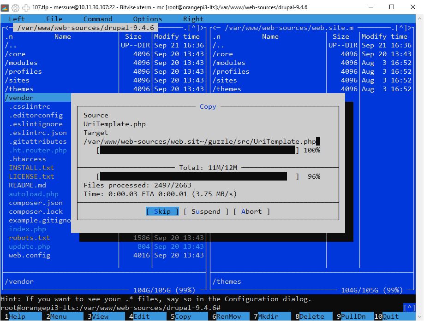This screenshot has width=424, height=321.
Task: Select /themes directory in left panel
Action: pyautogui.click(x=61, y=89)
